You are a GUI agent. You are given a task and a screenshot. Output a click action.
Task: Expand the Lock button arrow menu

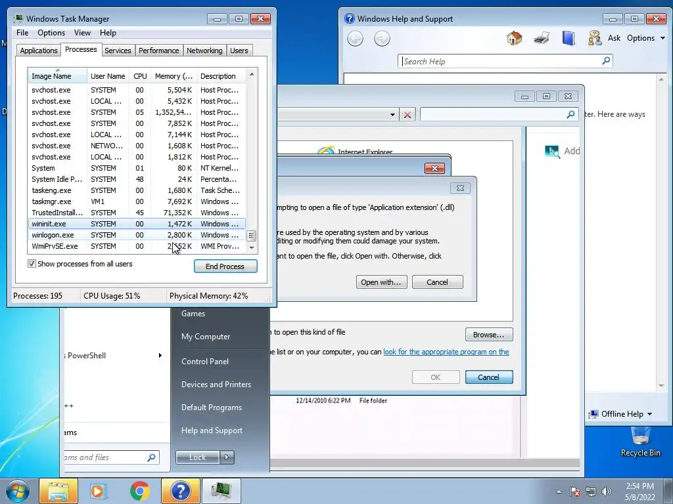click(x=227, y=457)
